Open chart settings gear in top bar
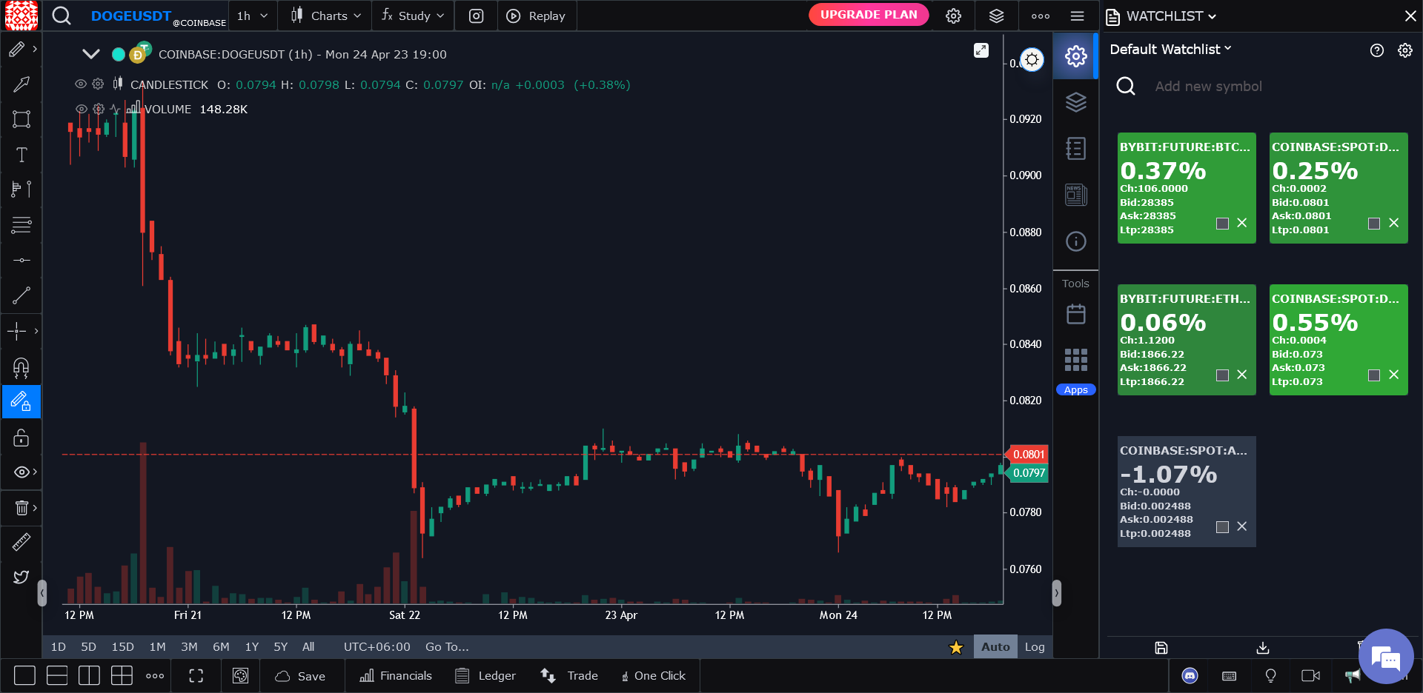 [954, 16]
